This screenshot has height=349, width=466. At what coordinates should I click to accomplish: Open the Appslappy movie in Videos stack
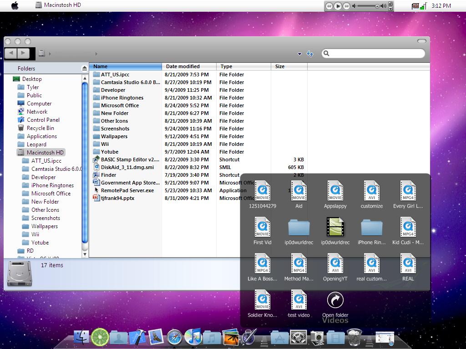click(335, 194)
